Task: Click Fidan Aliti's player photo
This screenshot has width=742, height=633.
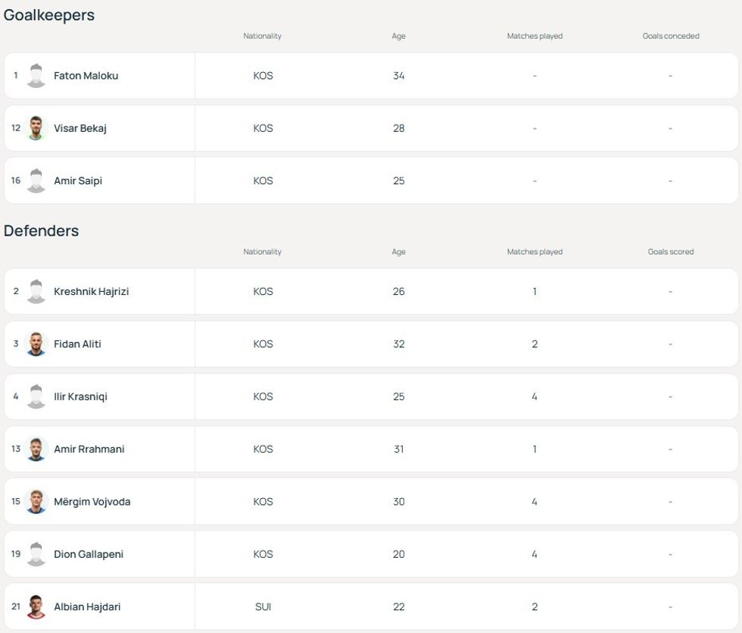Action: click(36, 344)
